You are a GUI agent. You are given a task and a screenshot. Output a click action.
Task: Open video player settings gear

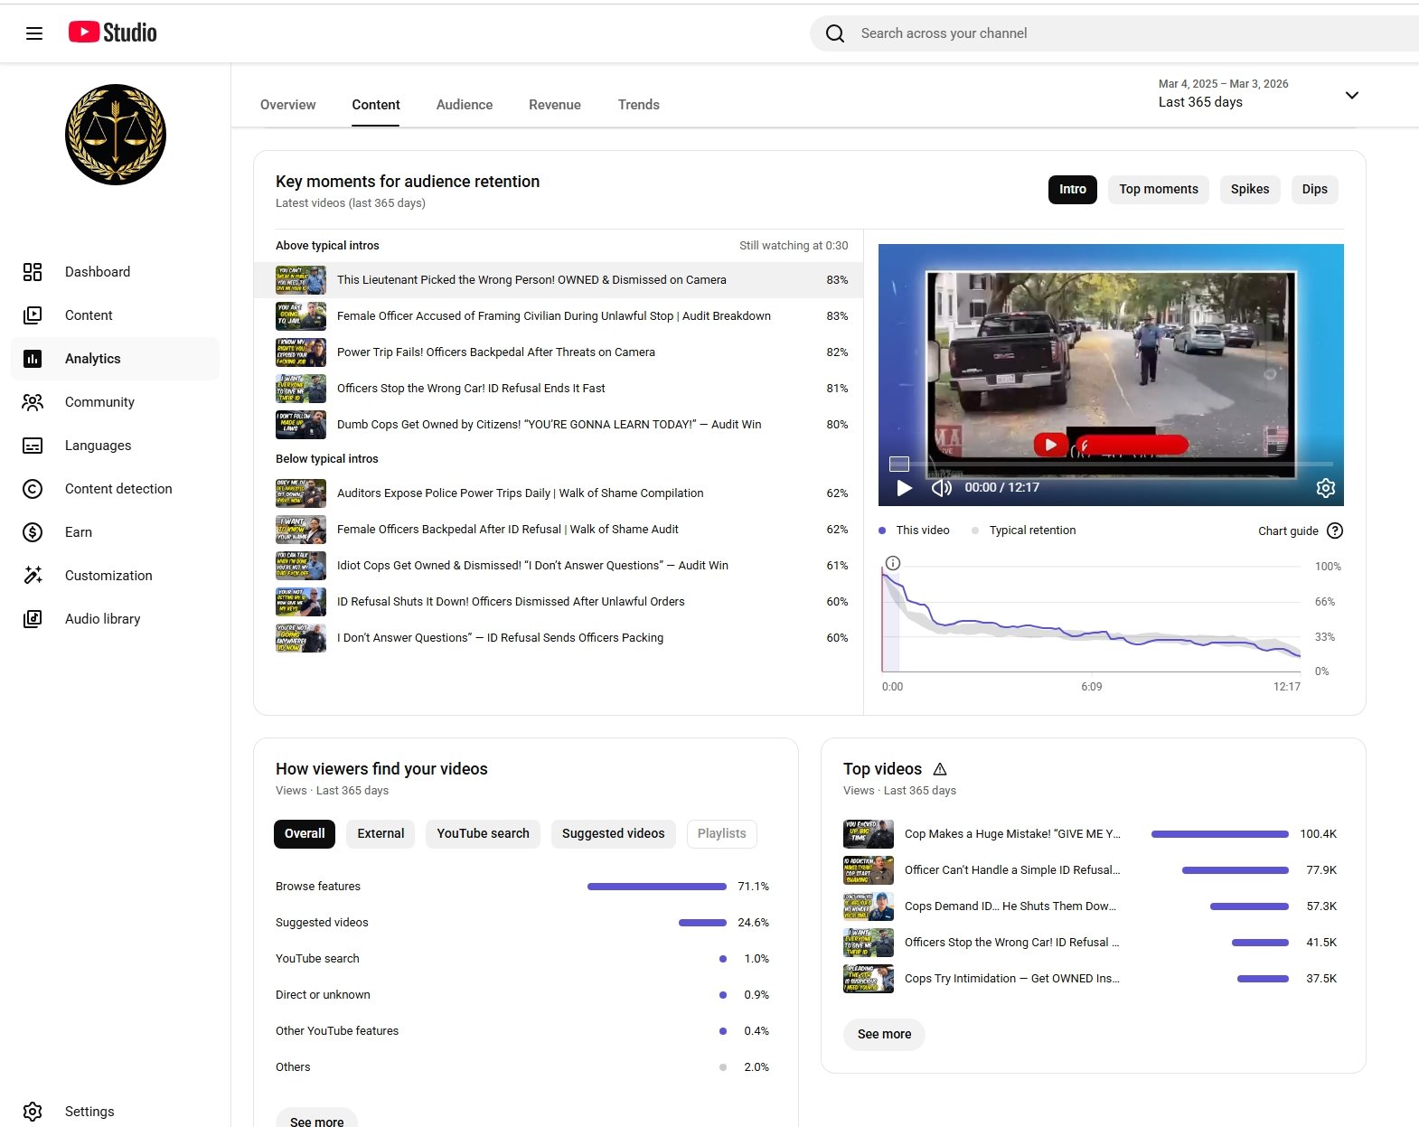point(1325,488)
